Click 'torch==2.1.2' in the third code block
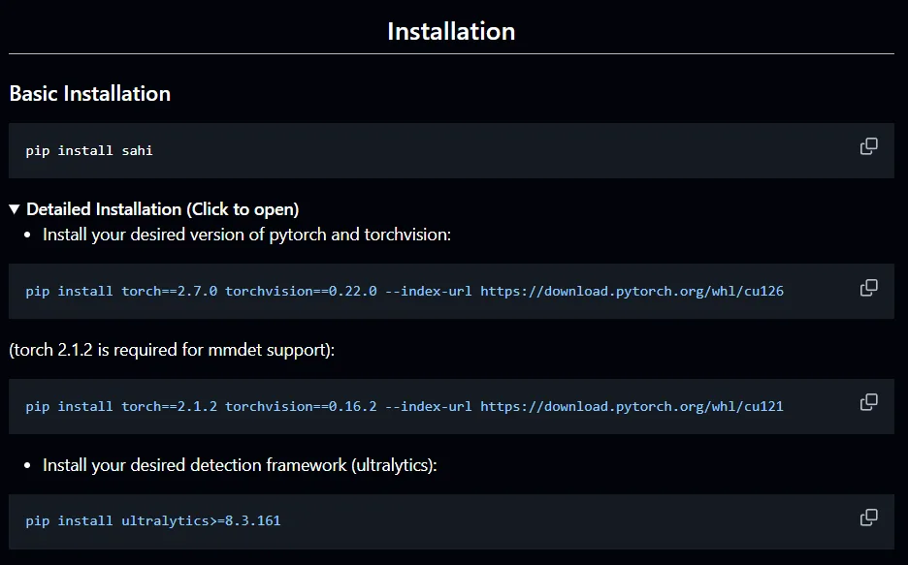The width and height of the screenshot is (908, 565). [x=169, y=407]
